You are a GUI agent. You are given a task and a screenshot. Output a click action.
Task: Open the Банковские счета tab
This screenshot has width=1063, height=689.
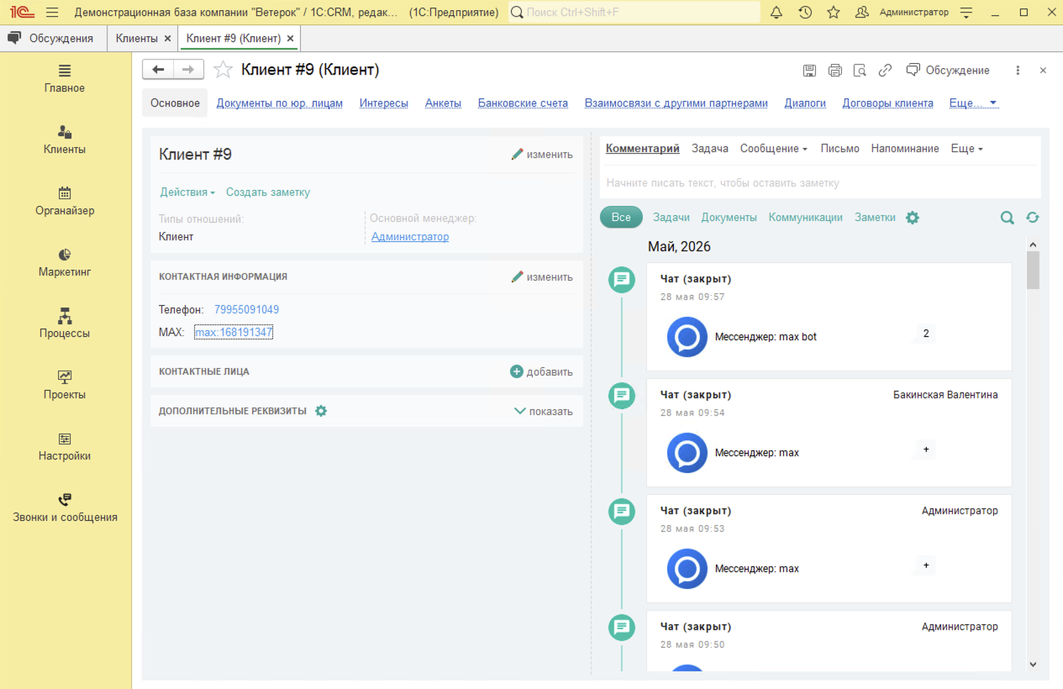(x=523, y=103)
